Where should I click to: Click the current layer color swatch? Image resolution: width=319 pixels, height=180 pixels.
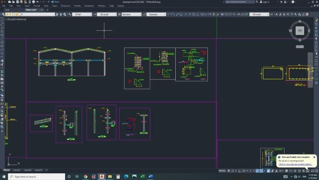coord(20,14)
